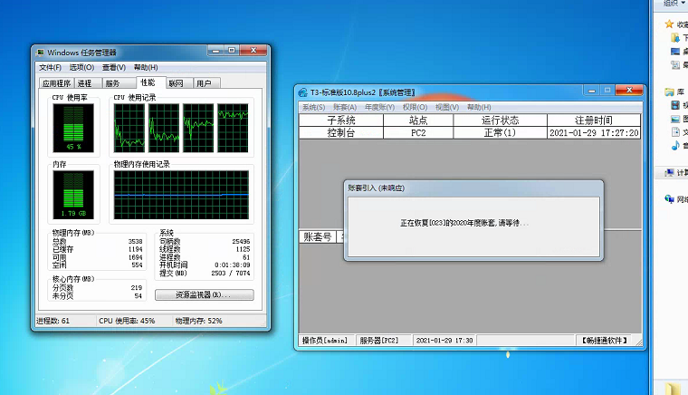Image resolution: width=688 pixels, height=395 pixels.
Task: Switch to the 用户 tab
Action: [206, 83]
